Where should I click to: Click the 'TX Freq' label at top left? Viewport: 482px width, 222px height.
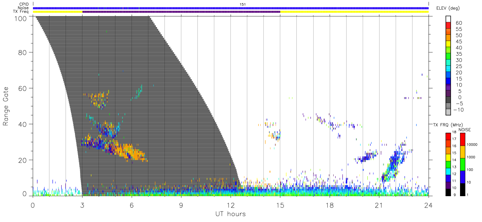[21, 12]
